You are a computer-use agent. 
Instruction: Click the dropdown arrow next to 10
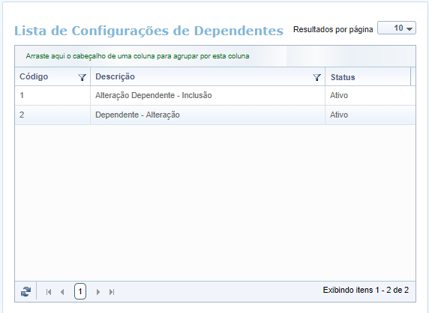tap(409, 28)
